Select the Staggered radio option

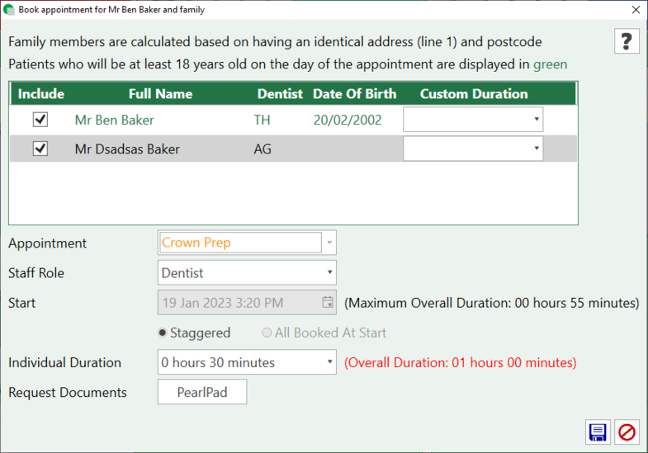coord(163,333)
